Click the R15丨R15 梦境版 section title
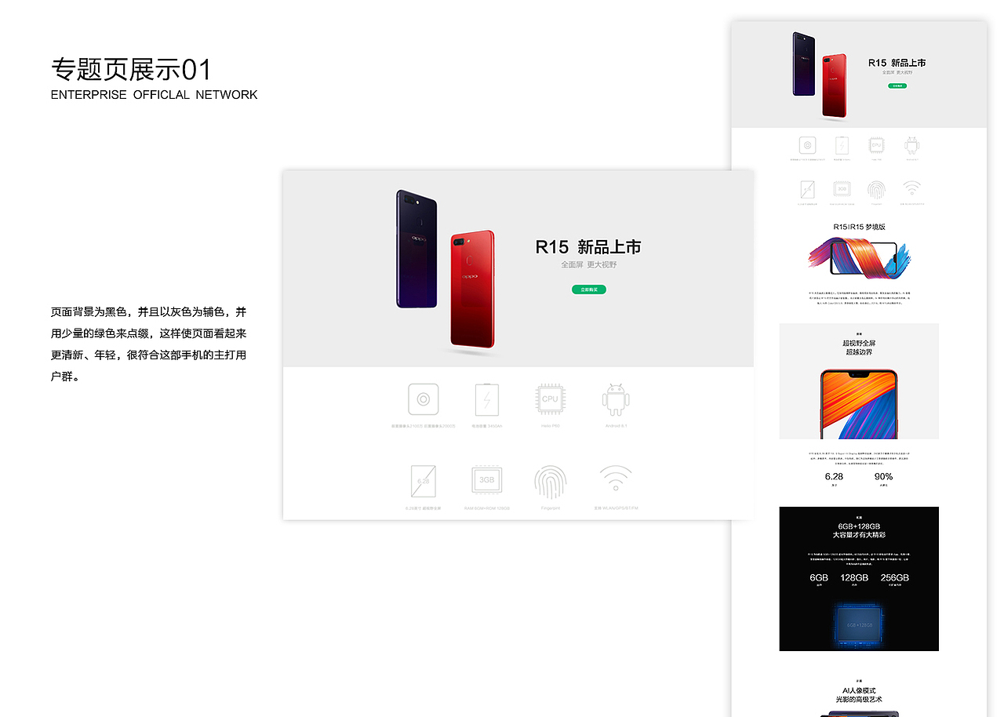Screen dimensions: 1004x717 tap(859, 227)
